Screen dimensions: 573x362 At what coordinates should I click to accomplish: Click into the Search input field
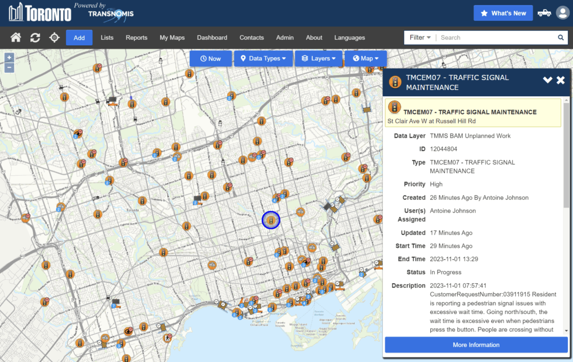tap(495, 37)
